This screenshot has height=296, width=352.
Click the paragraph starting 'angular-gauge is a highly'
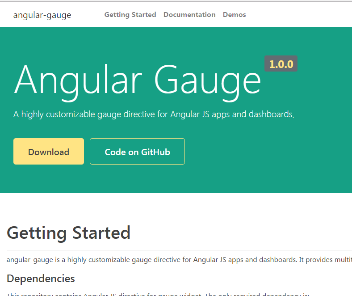coord(179,260)
